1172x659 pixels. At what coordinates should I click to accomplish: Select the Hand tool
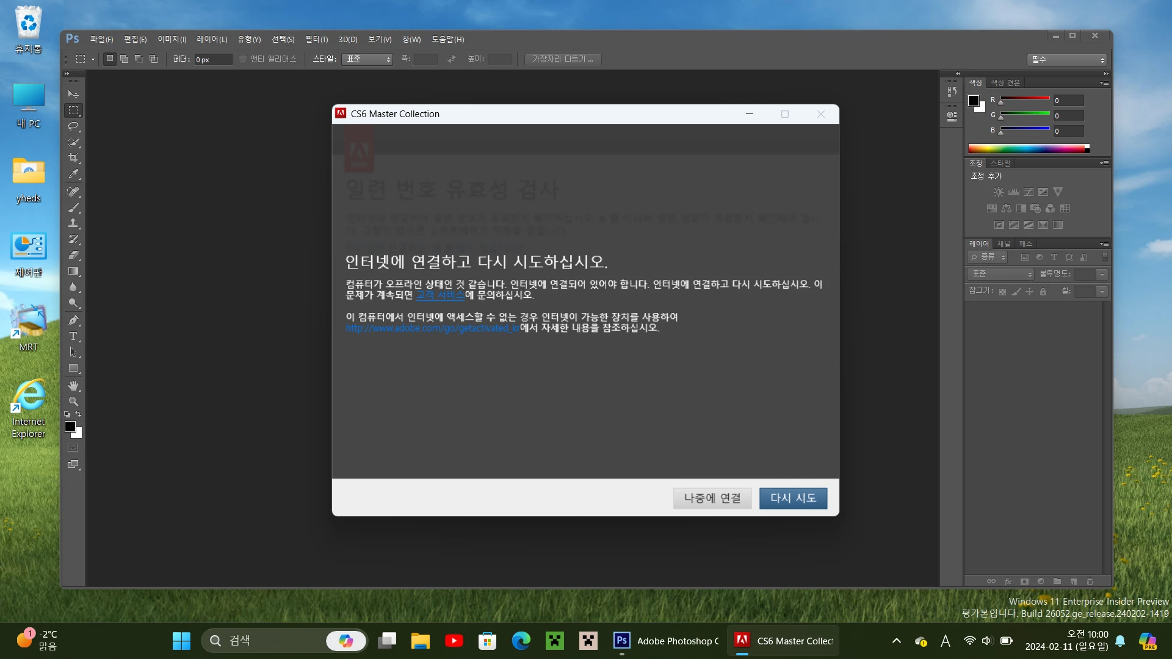coord(73,386)
